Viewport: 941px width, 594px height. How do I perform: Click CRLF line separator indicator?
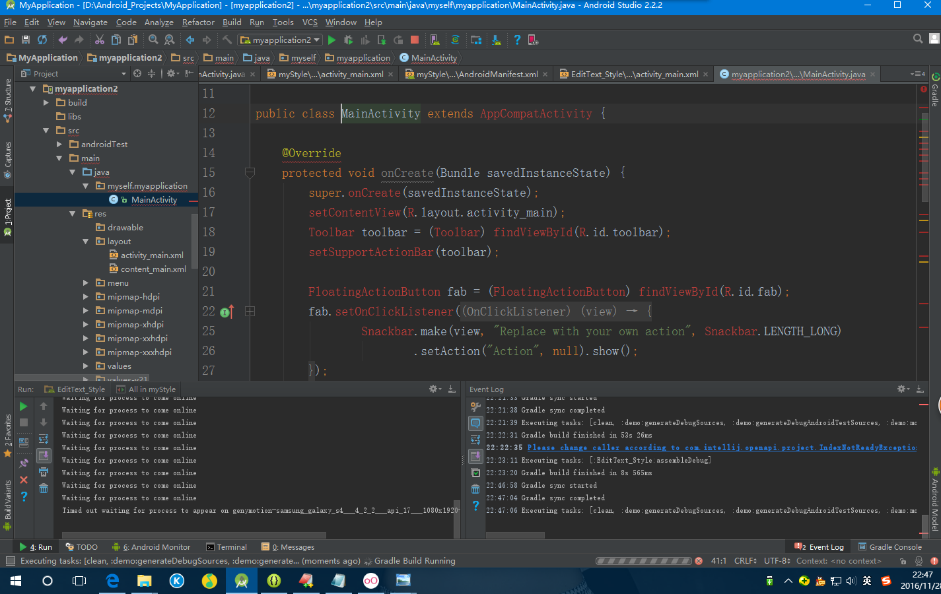(x=746, y=561)
